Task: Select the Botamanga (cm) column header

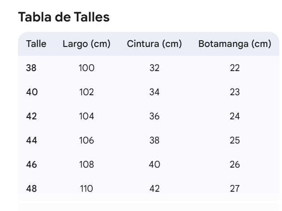Action: coord(235,44)
